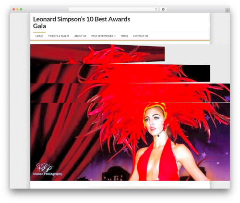
Task: Maximize window with green button
Action: [21, 10]
